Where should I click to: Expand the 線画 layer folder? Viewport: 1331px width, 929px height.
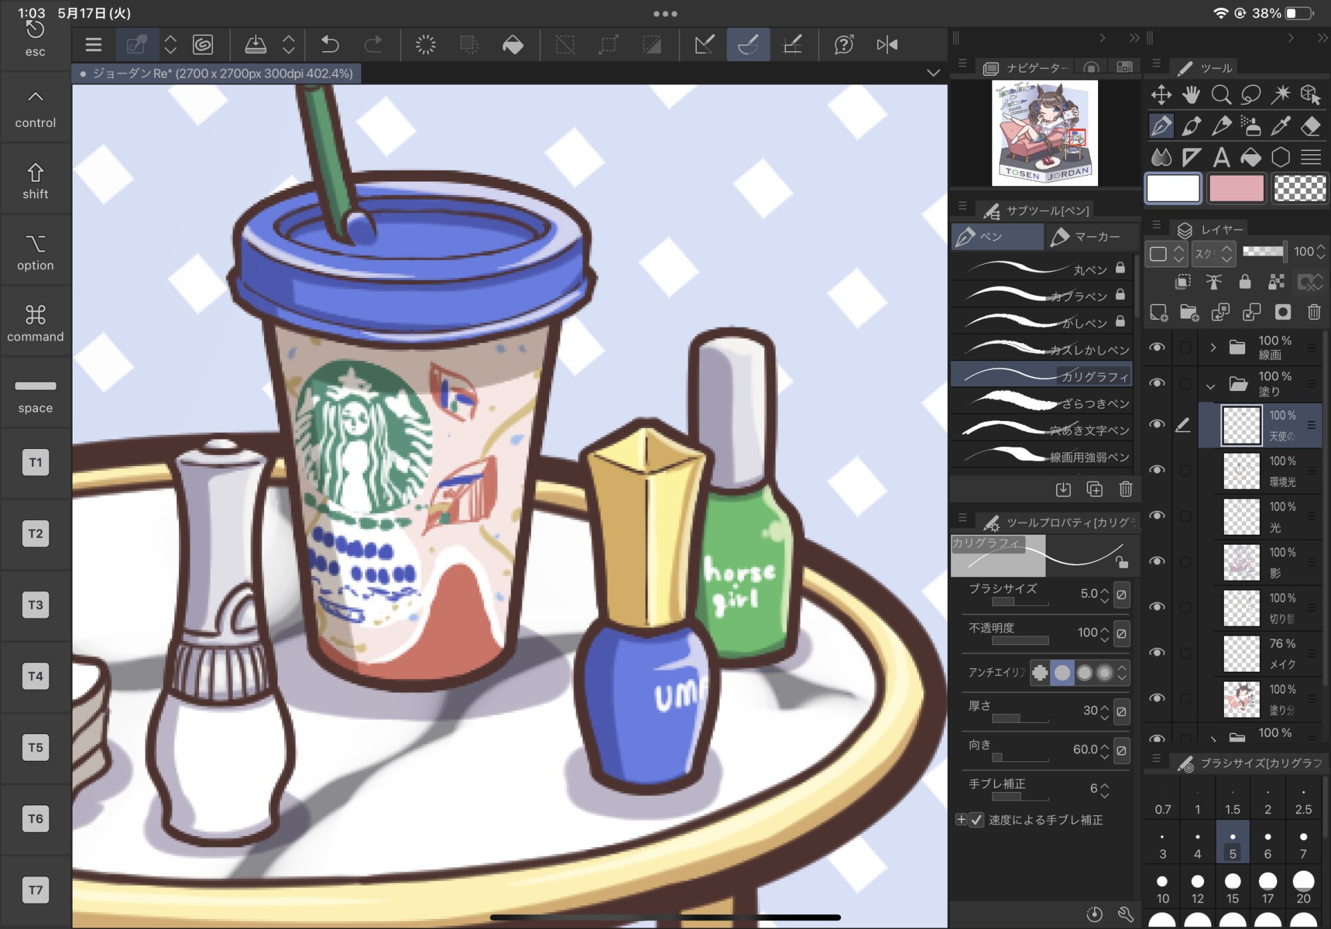pos(1213,347)
